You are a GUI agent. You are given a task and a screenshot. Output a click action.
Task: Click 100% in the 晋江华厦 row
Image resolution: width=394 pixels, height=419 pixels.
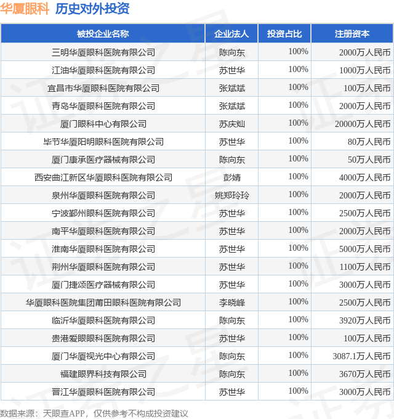299,391
